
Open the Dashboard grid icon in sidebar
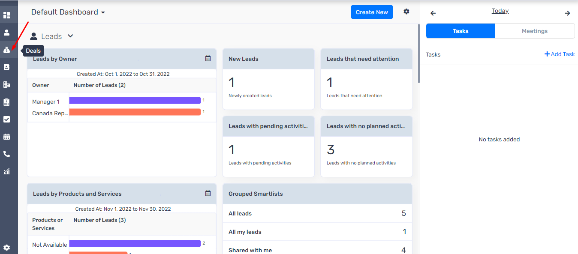tap(6, 15)
